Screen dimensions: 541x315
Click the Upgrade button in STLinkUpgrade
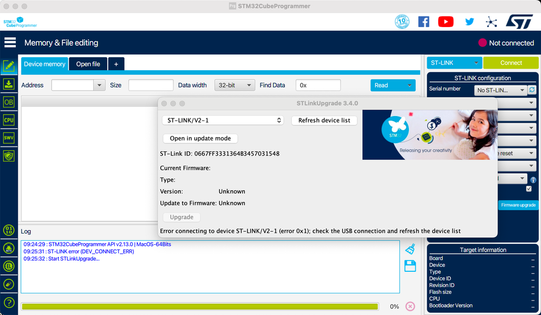pos(181,217)
